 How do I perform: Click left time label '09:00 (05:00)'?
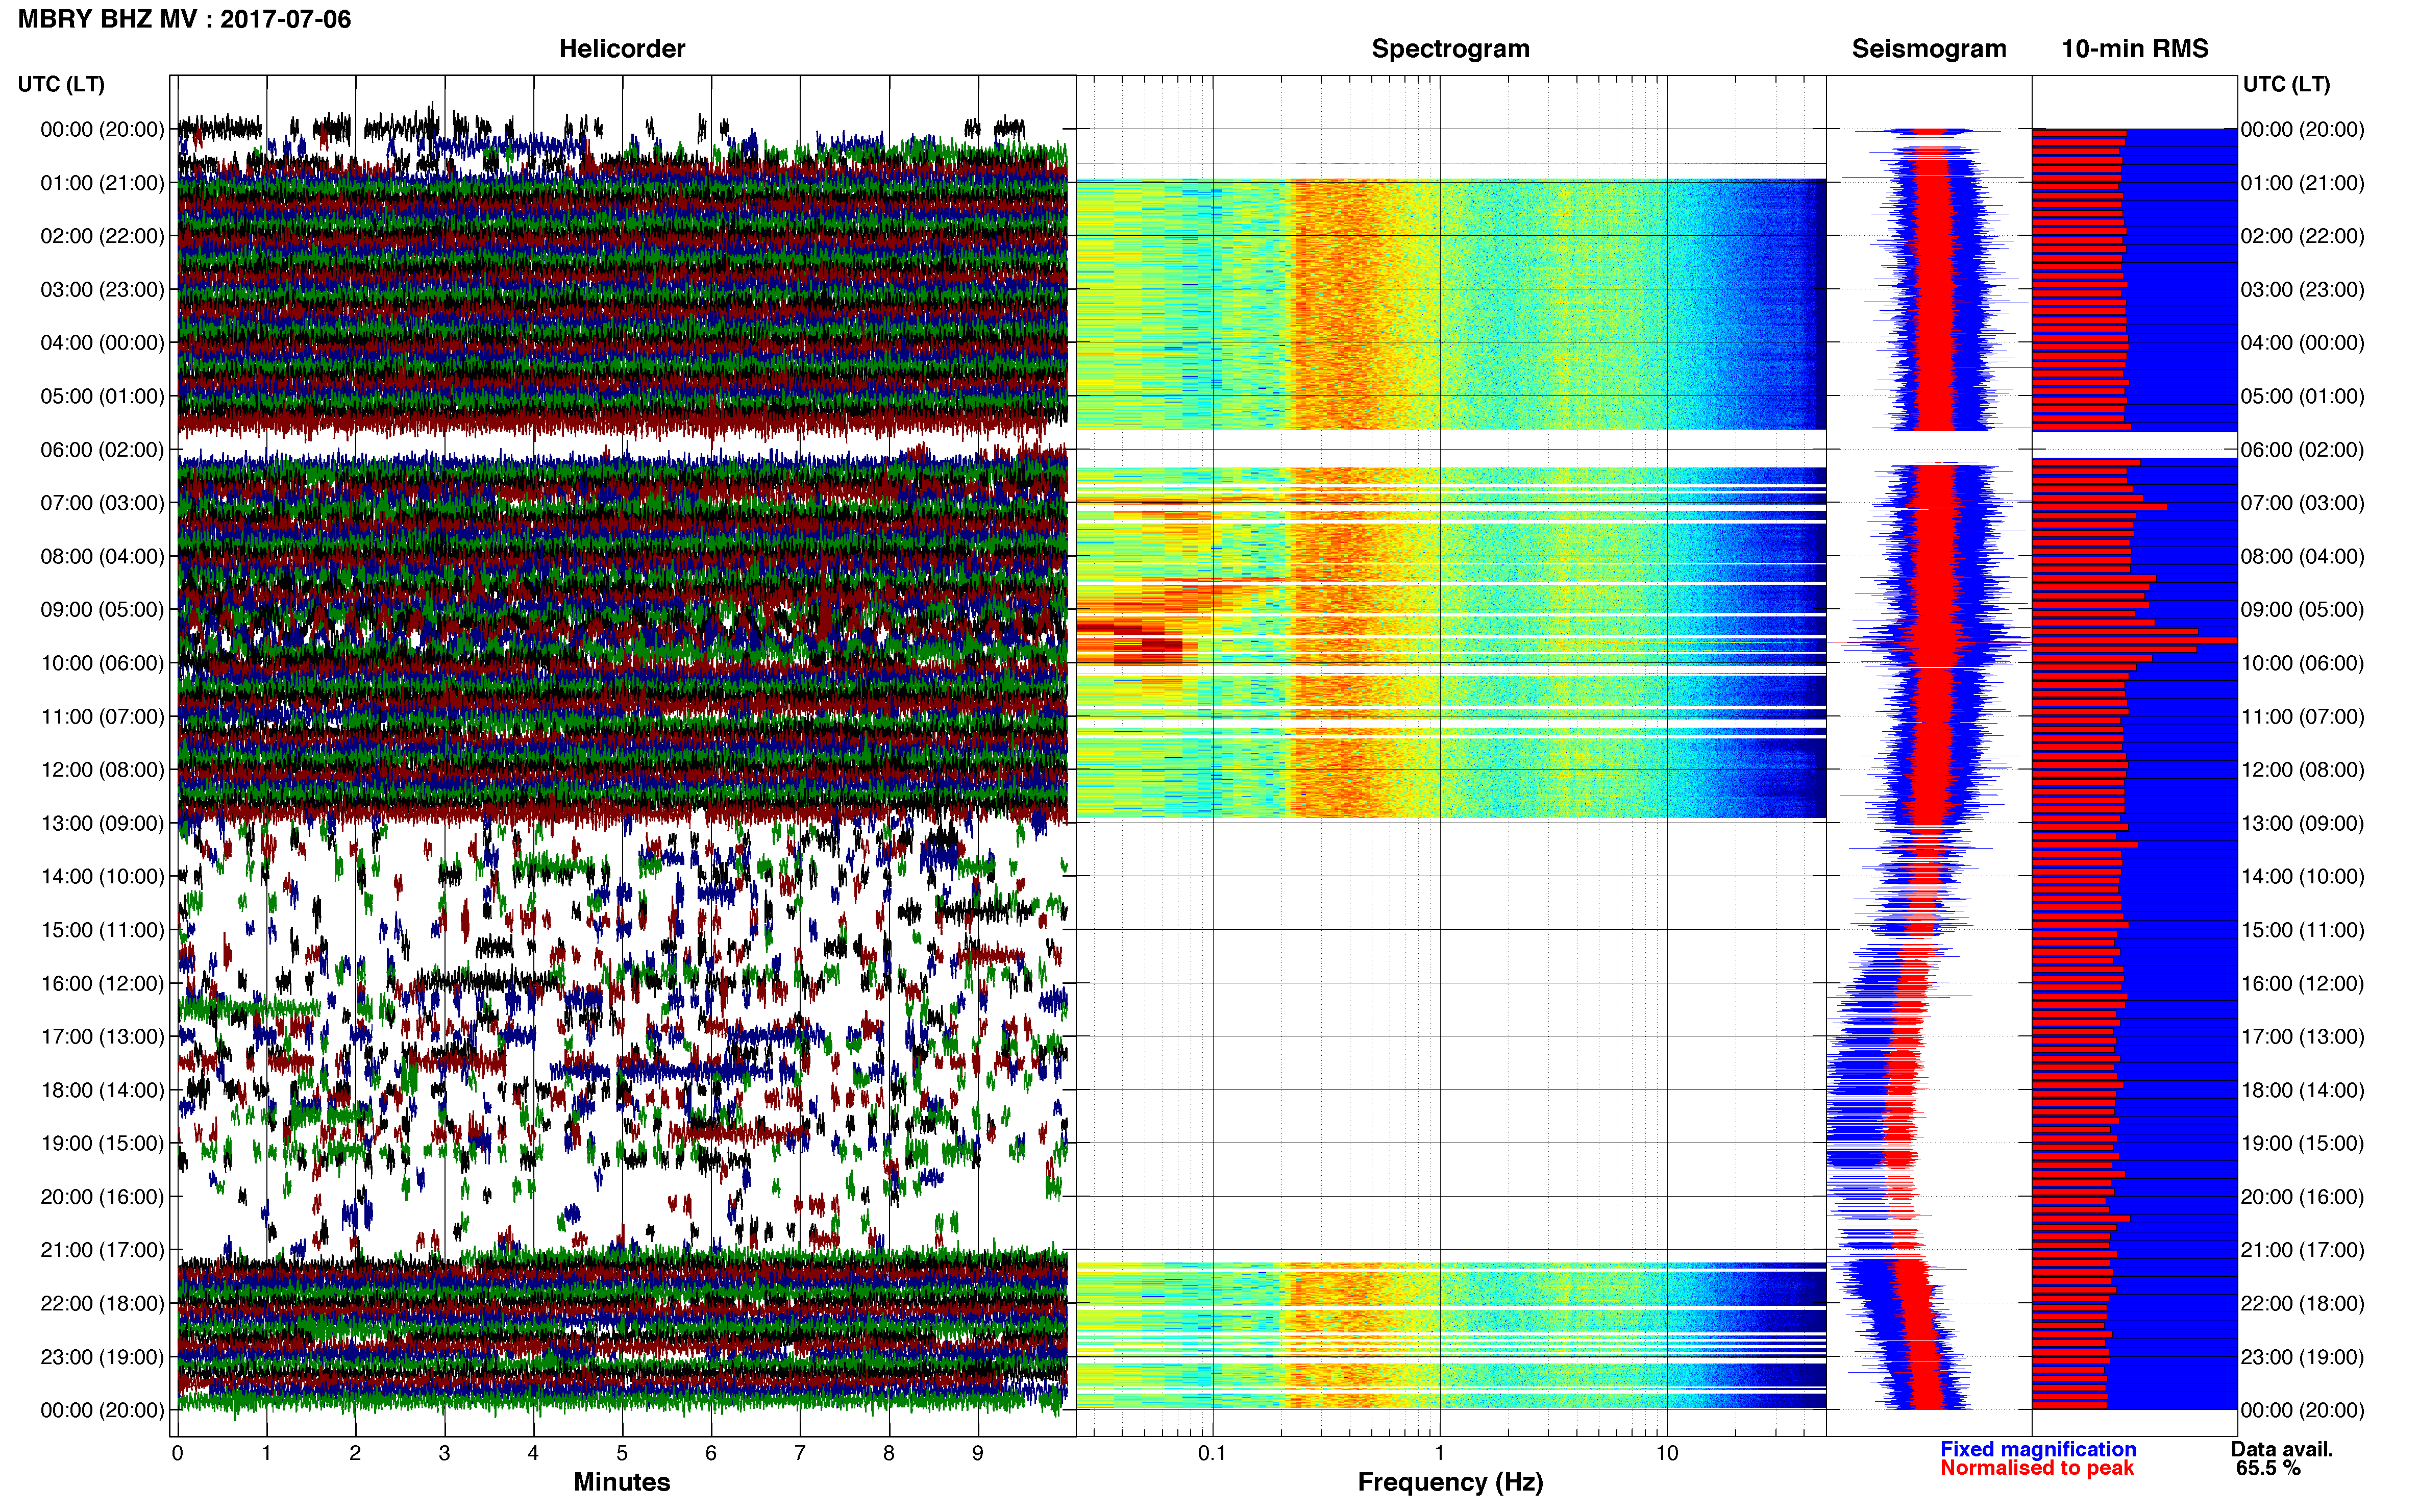102,610
